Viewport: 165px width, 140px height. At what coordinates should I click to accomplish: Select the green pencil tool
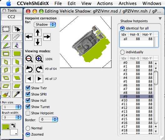pyautogui.click(x=6, y=37)
